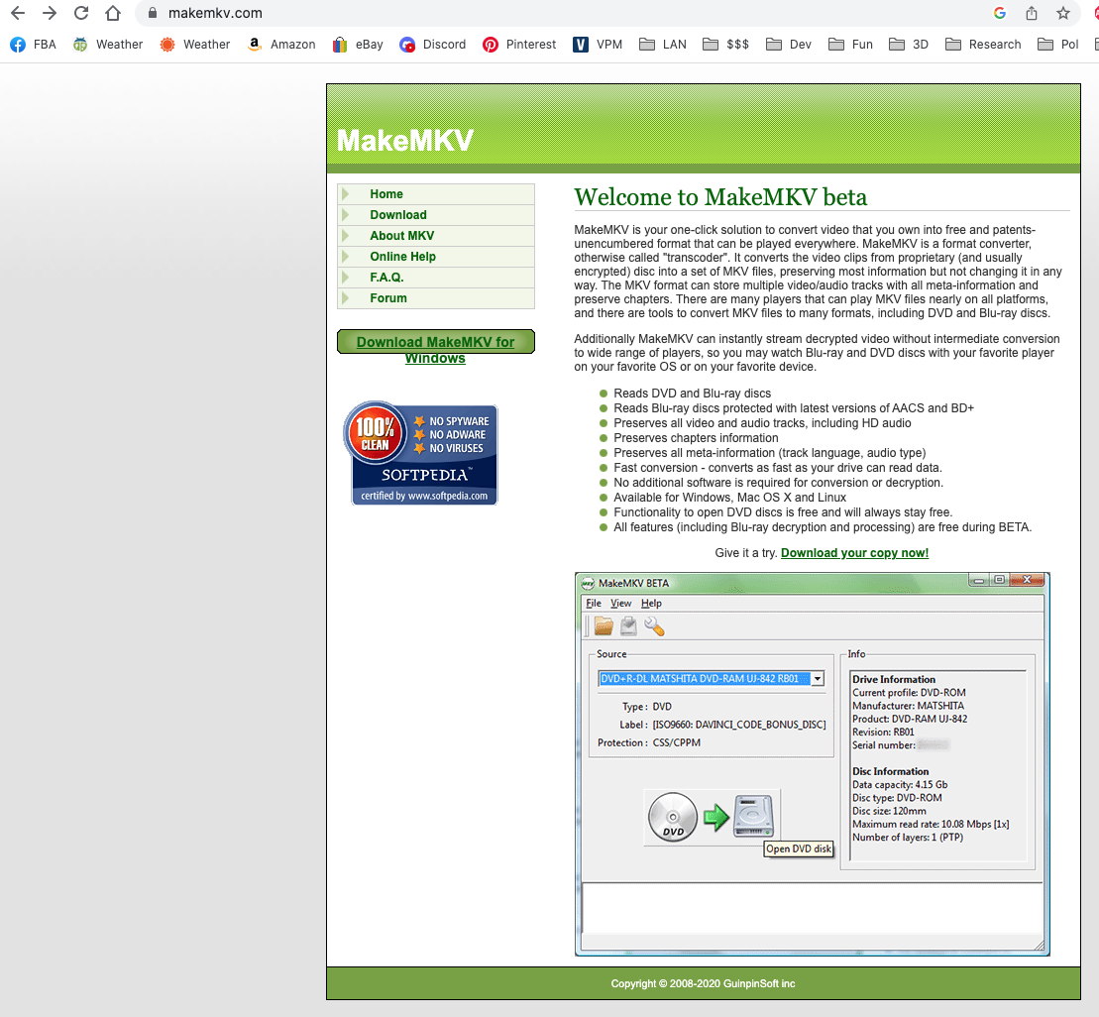Click the Disc Information heading

click(x=890, y=771)
